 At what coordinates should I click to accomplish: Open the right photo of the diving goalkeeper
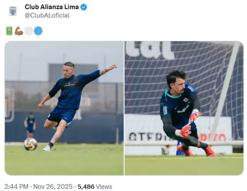point(184,108)
